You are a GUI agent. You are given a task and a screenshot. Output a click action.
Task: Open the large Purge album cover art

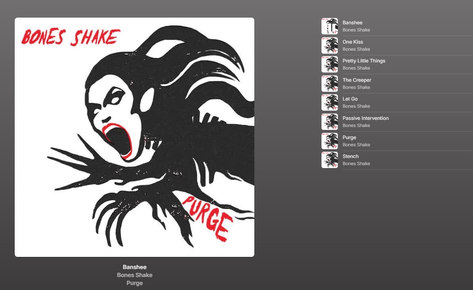click(134, 137)
